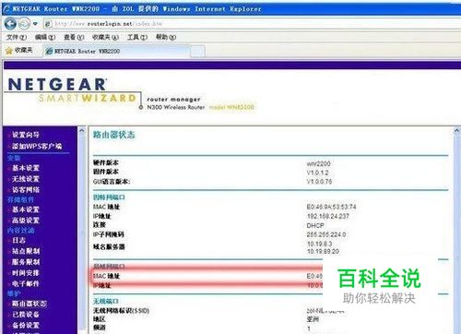Click the 硬件版本 label

click(106, 162)
